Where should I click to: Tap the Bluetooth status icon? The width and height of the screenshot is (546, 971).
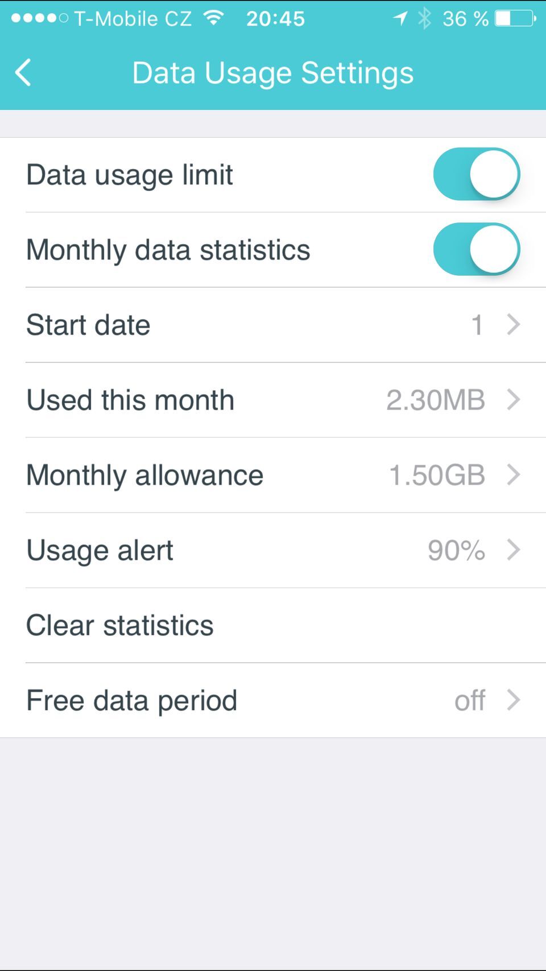(424, 18)
